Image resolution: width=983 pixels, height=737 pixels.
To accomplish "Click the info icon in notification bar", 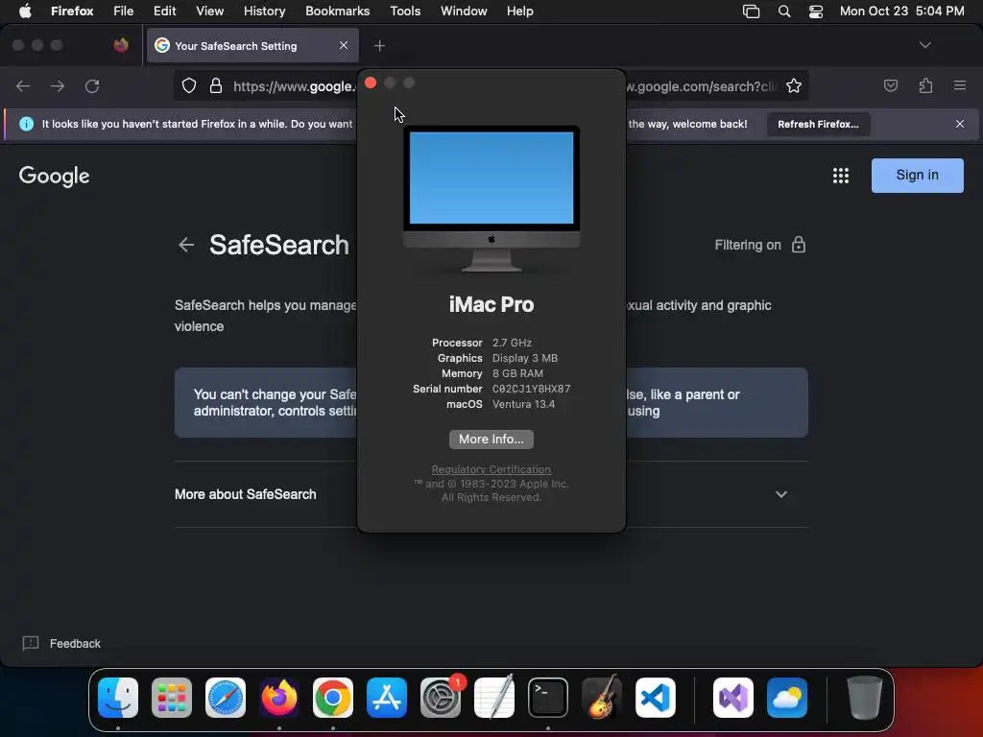I will (x=26, y=124).
